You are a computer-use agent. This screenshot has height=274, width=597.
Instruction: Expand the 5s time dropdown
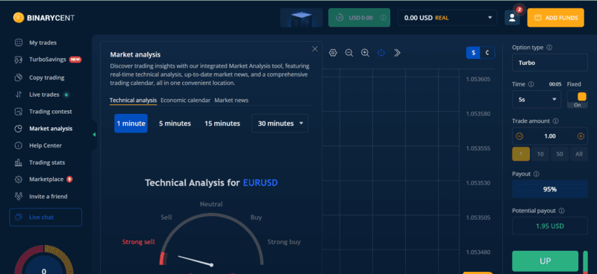537,100
